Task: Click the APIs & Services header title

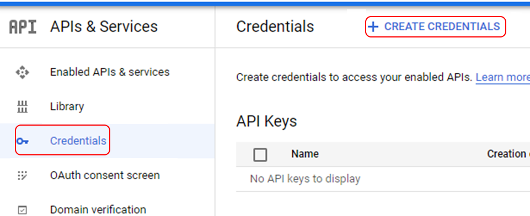Action: pos(104,26)
